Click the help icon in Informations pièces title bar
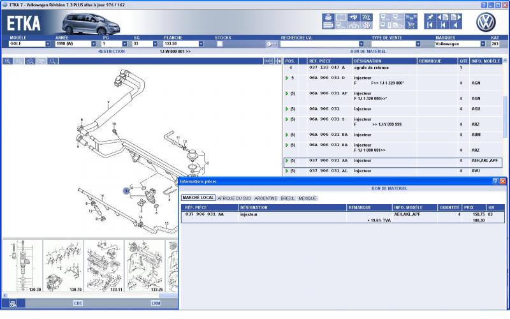The height and width of the screenshot is (319, 510). [x=495, y=181]
